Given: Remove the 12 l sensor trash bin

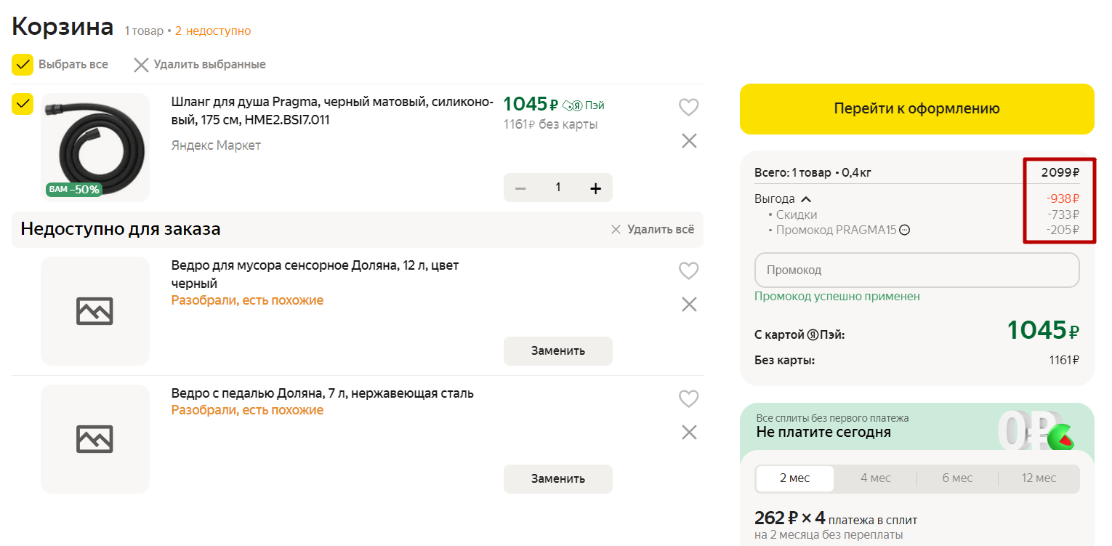Looking at the screenshot, I should (x=689, y=304).
